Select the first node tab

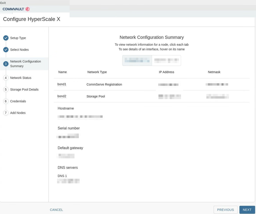[x=137, y=61]
